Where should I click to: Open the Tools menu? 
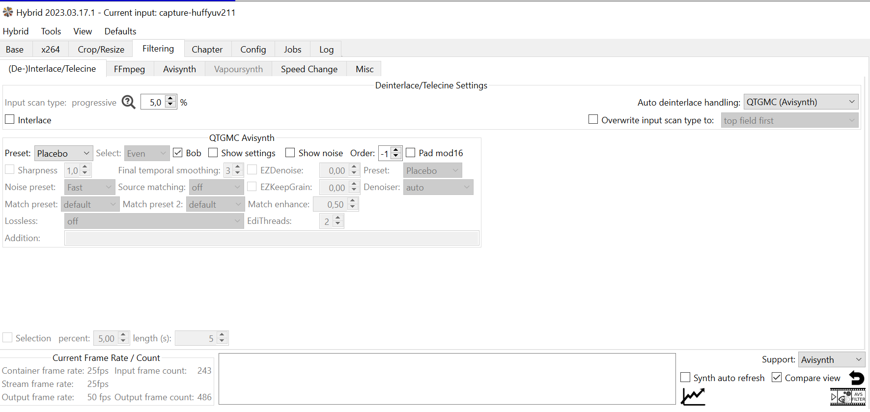pos(51,31)
